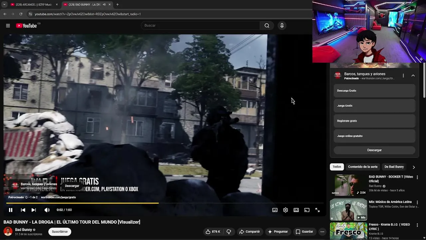426x240 pixels.
Task: Close the ARCANGEL browser tab
Action: coord(57,5)
